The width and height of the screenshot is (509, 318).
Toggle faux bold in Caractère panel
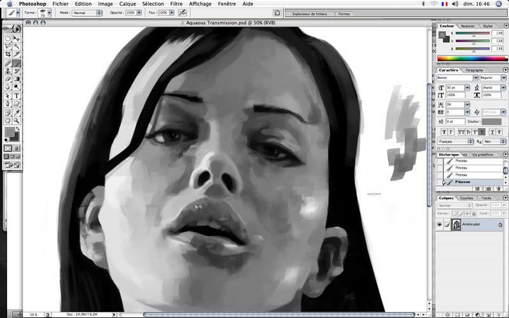[x=443, y=132]
